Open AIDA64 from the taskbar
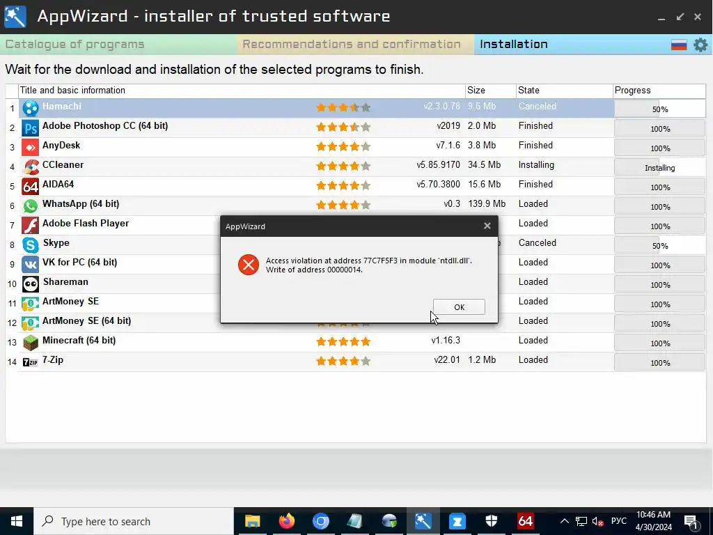Viewport: 713px width, 535px height. tap(525, 521)
